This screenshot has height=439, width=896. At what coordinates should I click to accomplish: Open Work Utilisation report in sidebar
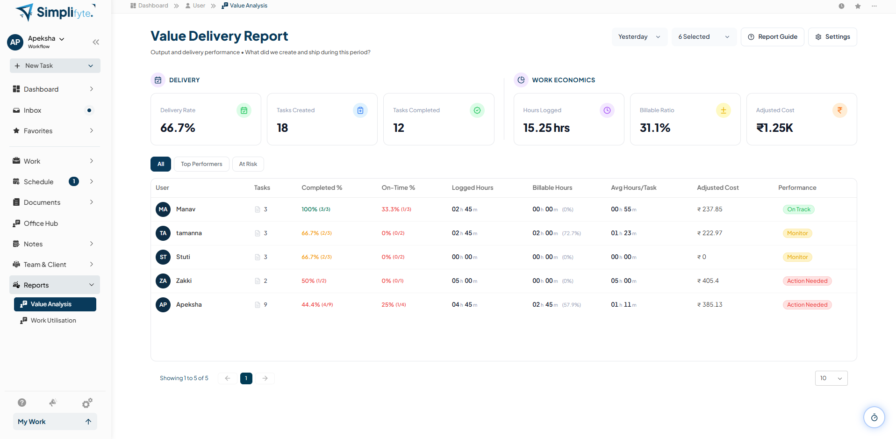pos(53,321)
